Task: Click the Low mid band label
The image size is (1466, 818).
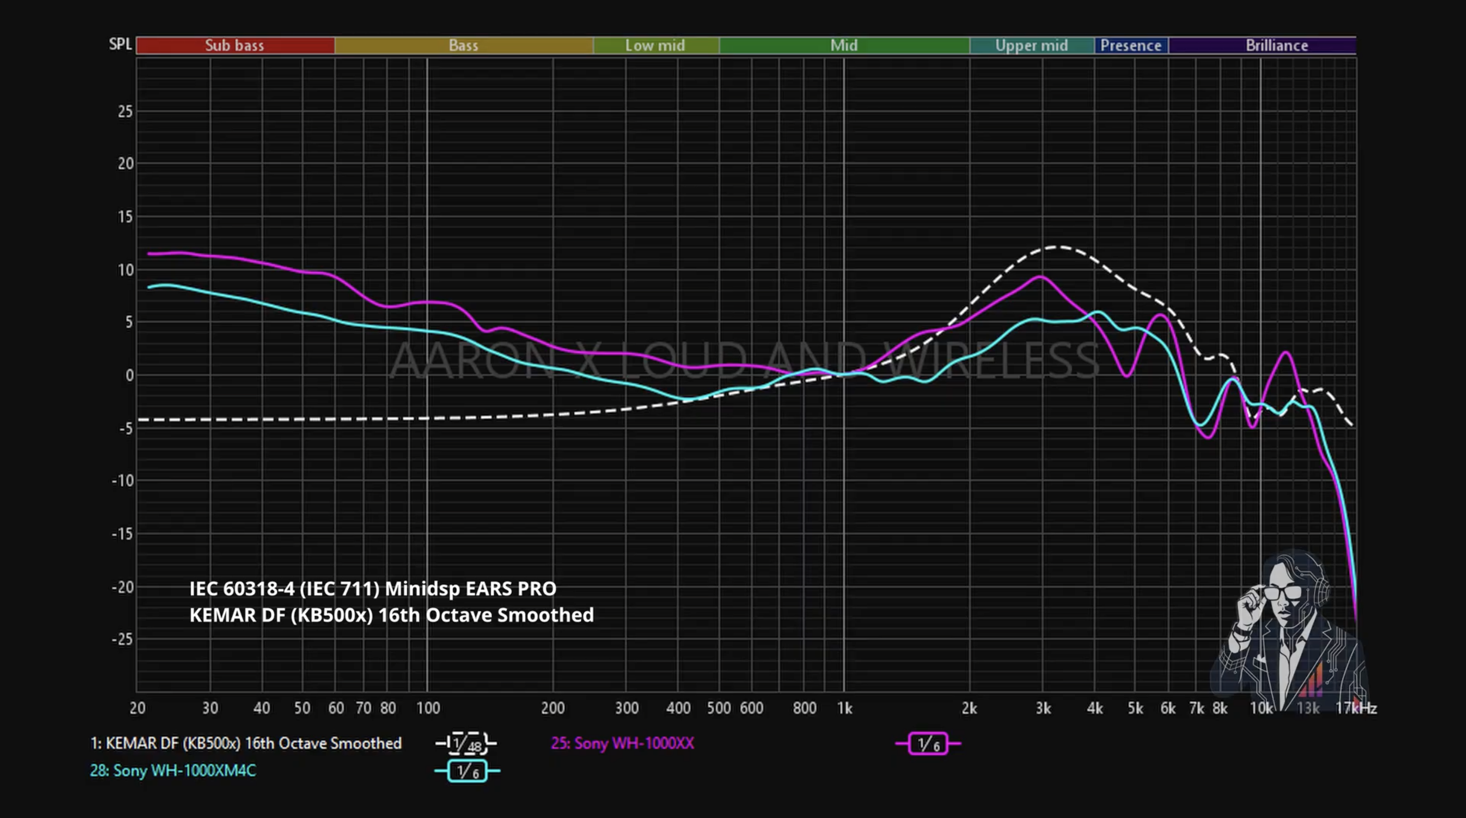Action: click(x=655, y=45)
